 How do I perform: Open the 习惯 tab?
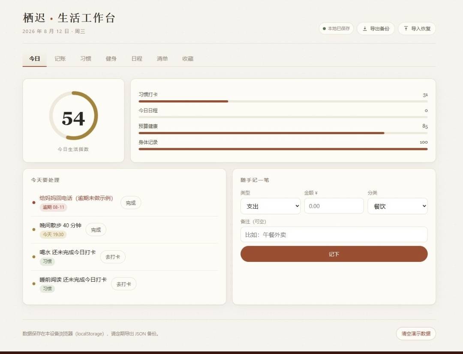[86, 58]
